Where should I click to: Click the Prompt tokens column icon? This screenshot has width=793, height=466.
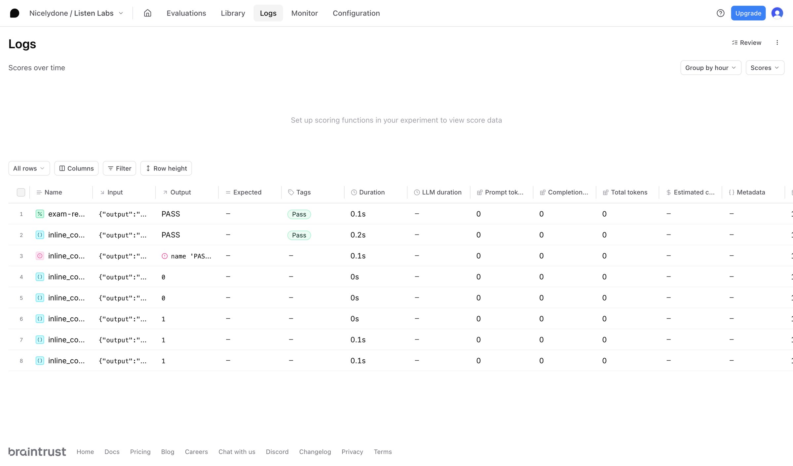click(x=480, y=192)
